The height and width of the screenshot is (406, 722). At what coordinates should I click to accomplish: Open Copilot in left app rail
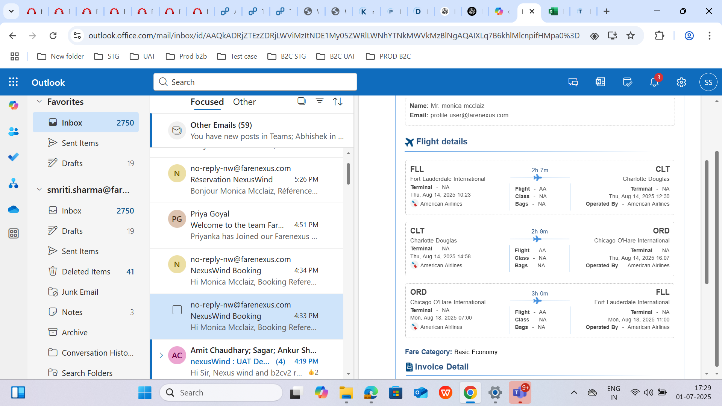point(14,106)
